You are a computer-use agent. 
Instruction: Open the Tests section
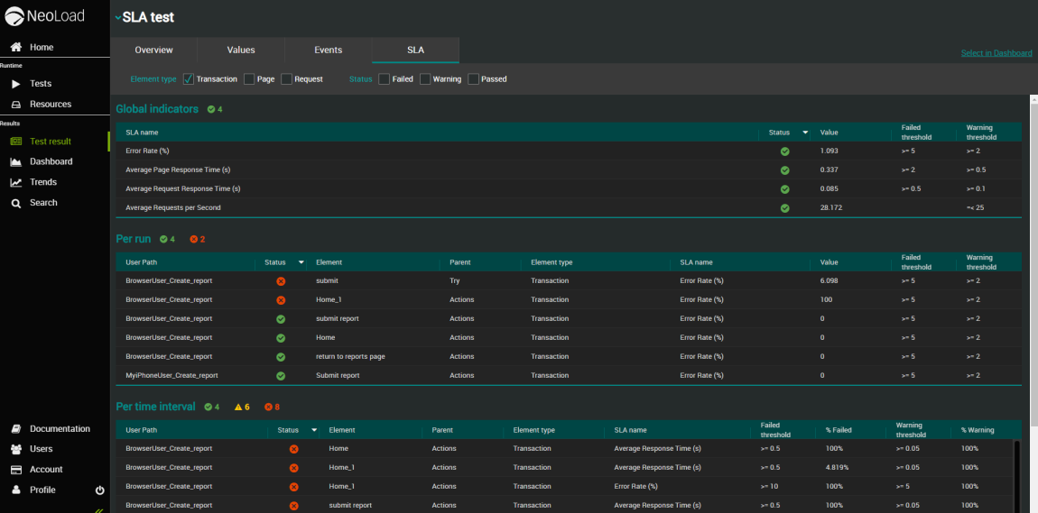[40, 84]
